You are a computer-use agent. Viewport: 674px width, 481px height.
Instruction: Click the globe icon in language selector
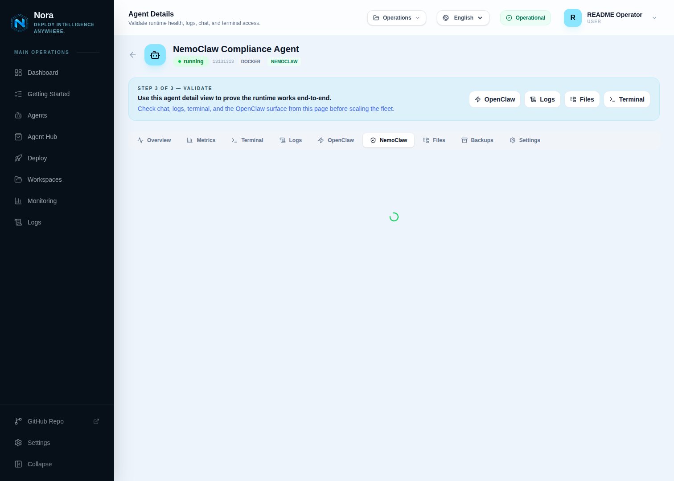point(446,18)
